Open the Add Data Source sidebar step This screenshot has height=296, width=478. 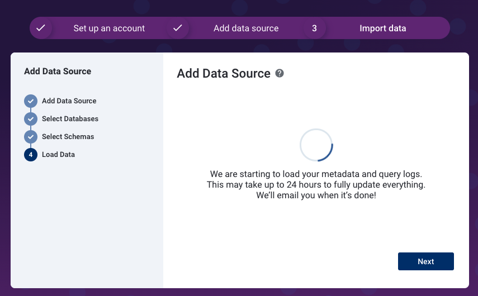[69, 101]
